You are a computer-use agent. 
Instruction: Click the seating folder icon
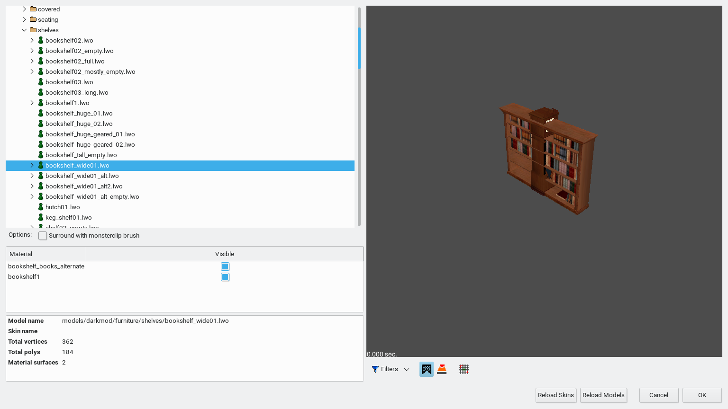pyautogui.click(x=33, y=19)
